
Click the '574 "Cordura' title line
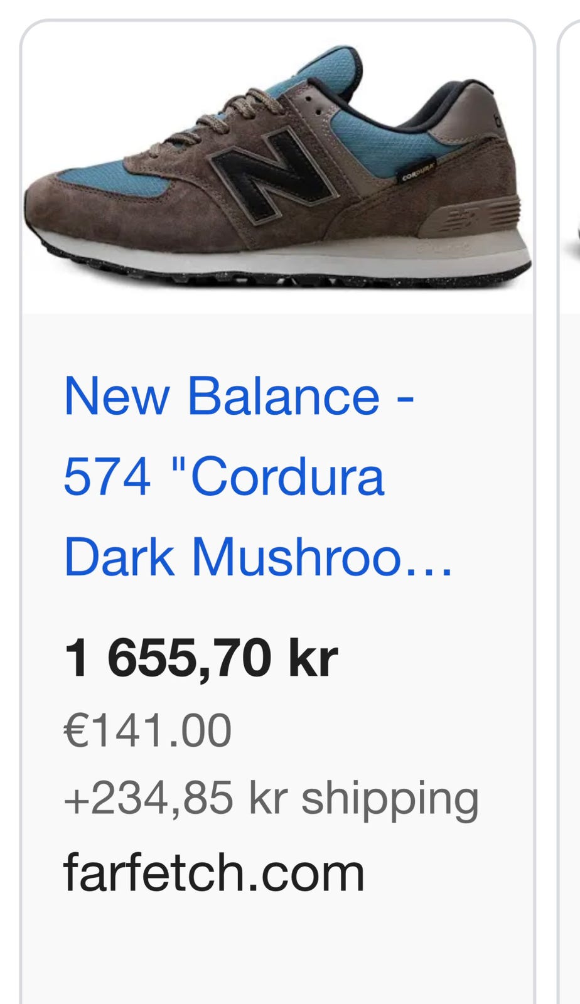pos(223,476)
